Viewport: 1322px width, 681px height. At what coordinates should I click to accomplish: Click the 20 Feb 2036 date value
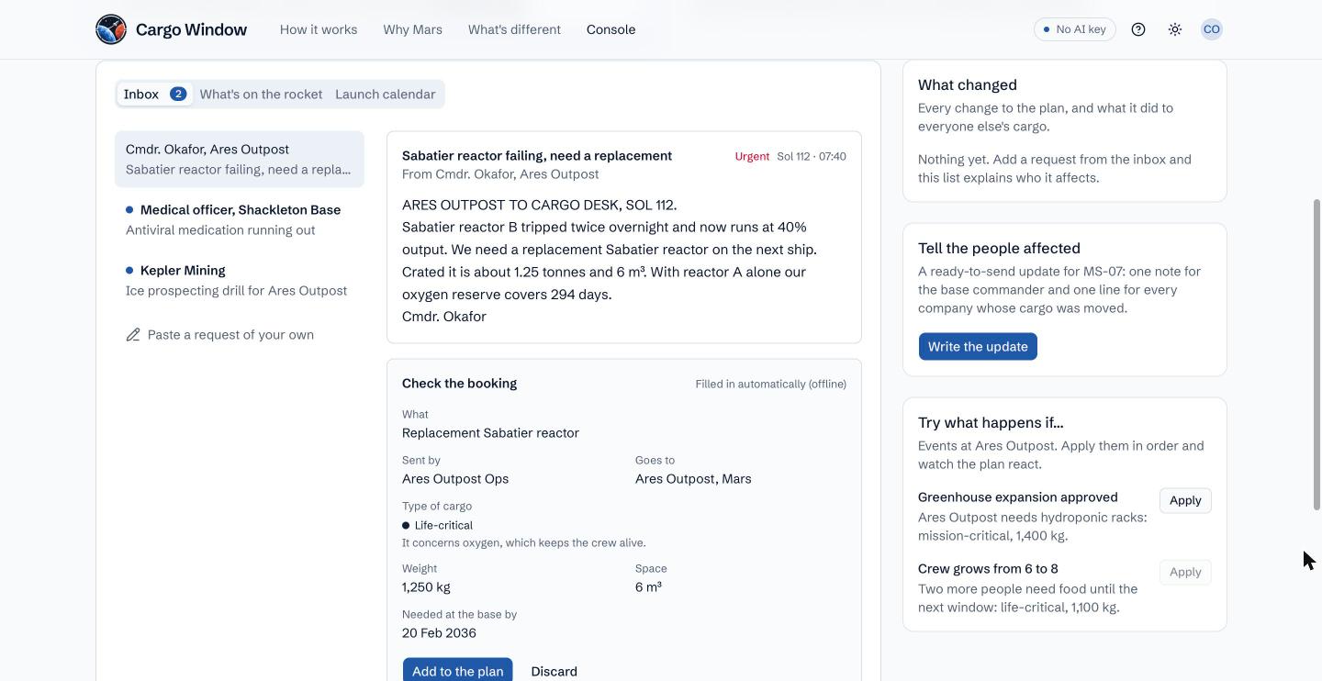point(439,633)
